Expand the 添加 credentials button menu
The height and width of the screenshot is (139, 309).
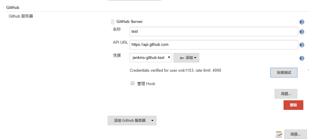tap(186, 58)
